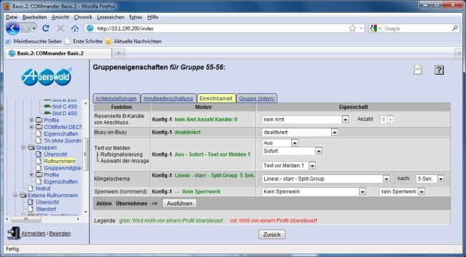Open Gruppenmitglieder tree entry

point(63,168)
